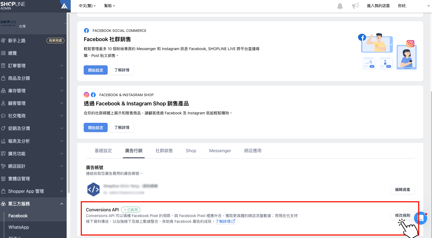
Task: Click the 庫存管理 boxes icon
Action: [x=3, y=91]
